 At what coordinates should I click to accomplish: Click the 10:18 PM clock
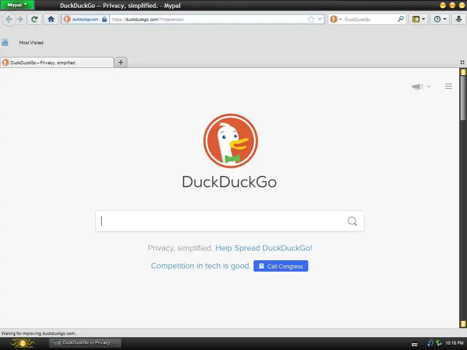click(455, 343)
